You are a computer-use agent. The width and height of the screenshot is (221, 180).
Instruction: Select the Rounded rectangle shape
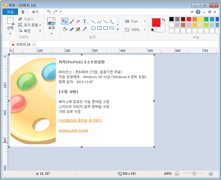tap(105, 28)
